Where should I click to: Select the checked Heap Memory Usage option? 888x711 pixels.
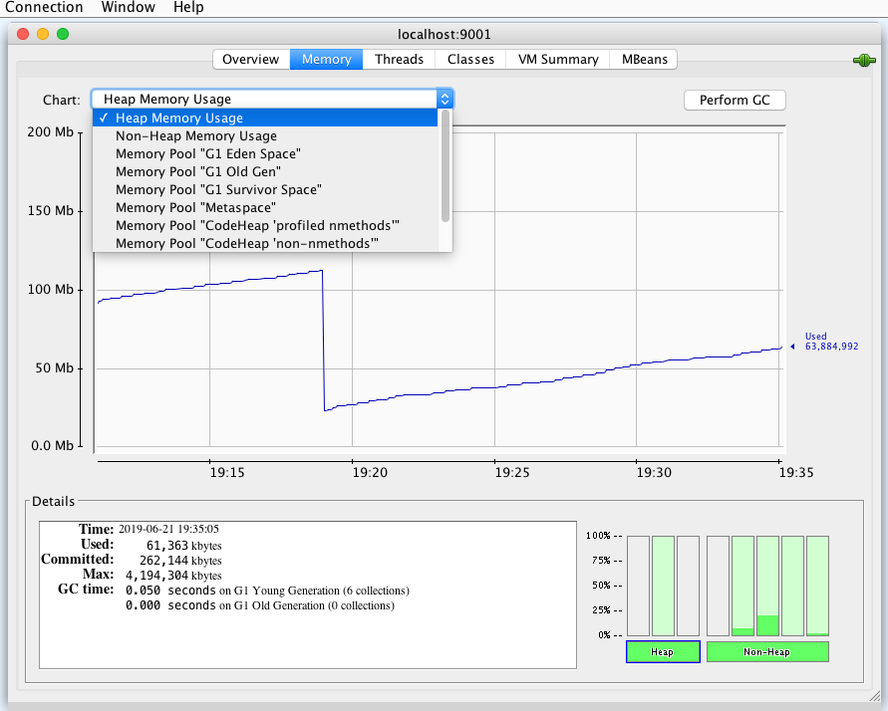(x=179, y=118)
